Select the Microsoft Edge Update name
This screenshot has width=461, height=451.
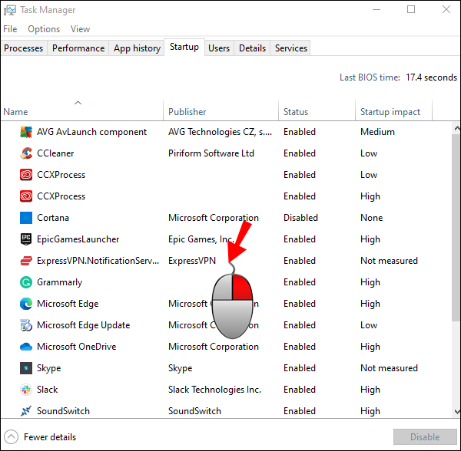click(x=84, y=325)
